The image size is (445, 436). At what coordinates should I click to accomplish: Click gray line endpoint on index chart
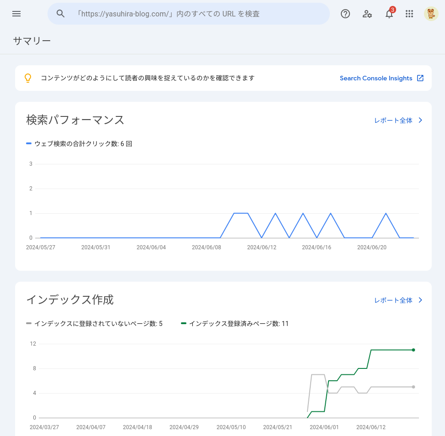(x=413, y=387)
